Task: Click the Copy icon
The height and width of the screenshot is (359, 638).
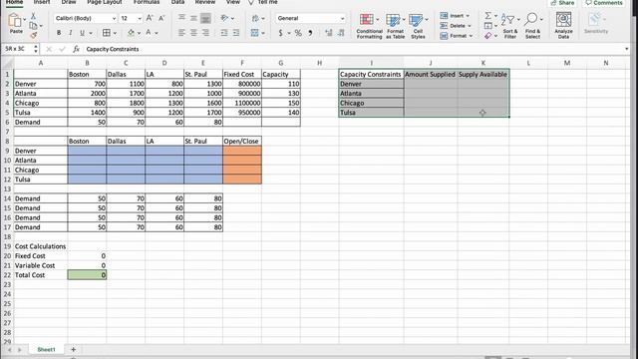Action: [33, 26]
